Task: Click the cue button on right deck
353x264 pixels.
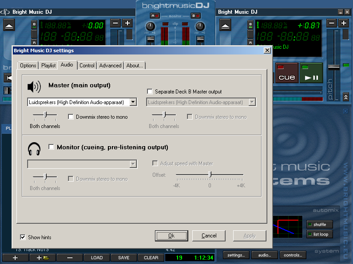Action: (x=287, y=73)
